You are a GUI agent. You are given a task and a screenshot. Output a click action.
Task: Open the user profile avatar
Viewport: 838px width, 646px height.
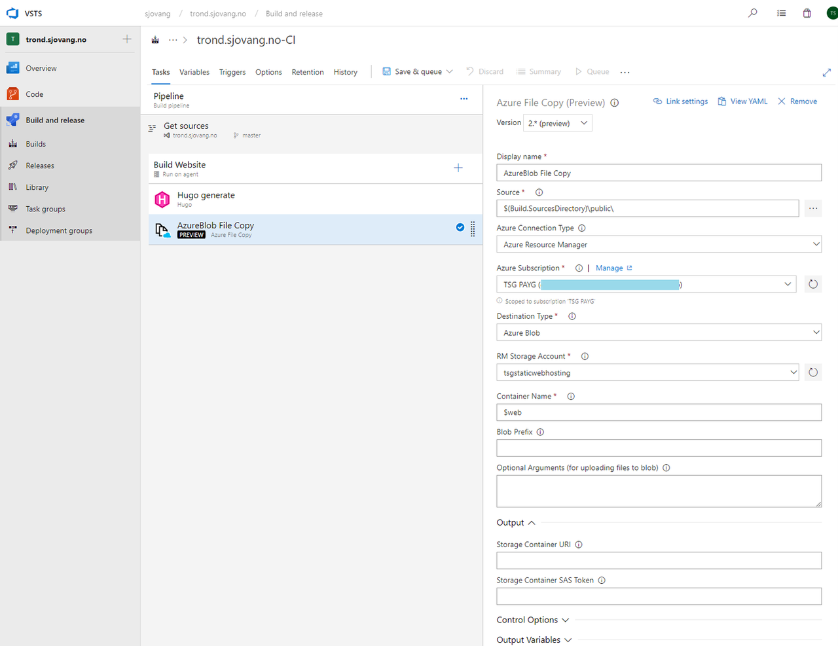tap(832, 13)
